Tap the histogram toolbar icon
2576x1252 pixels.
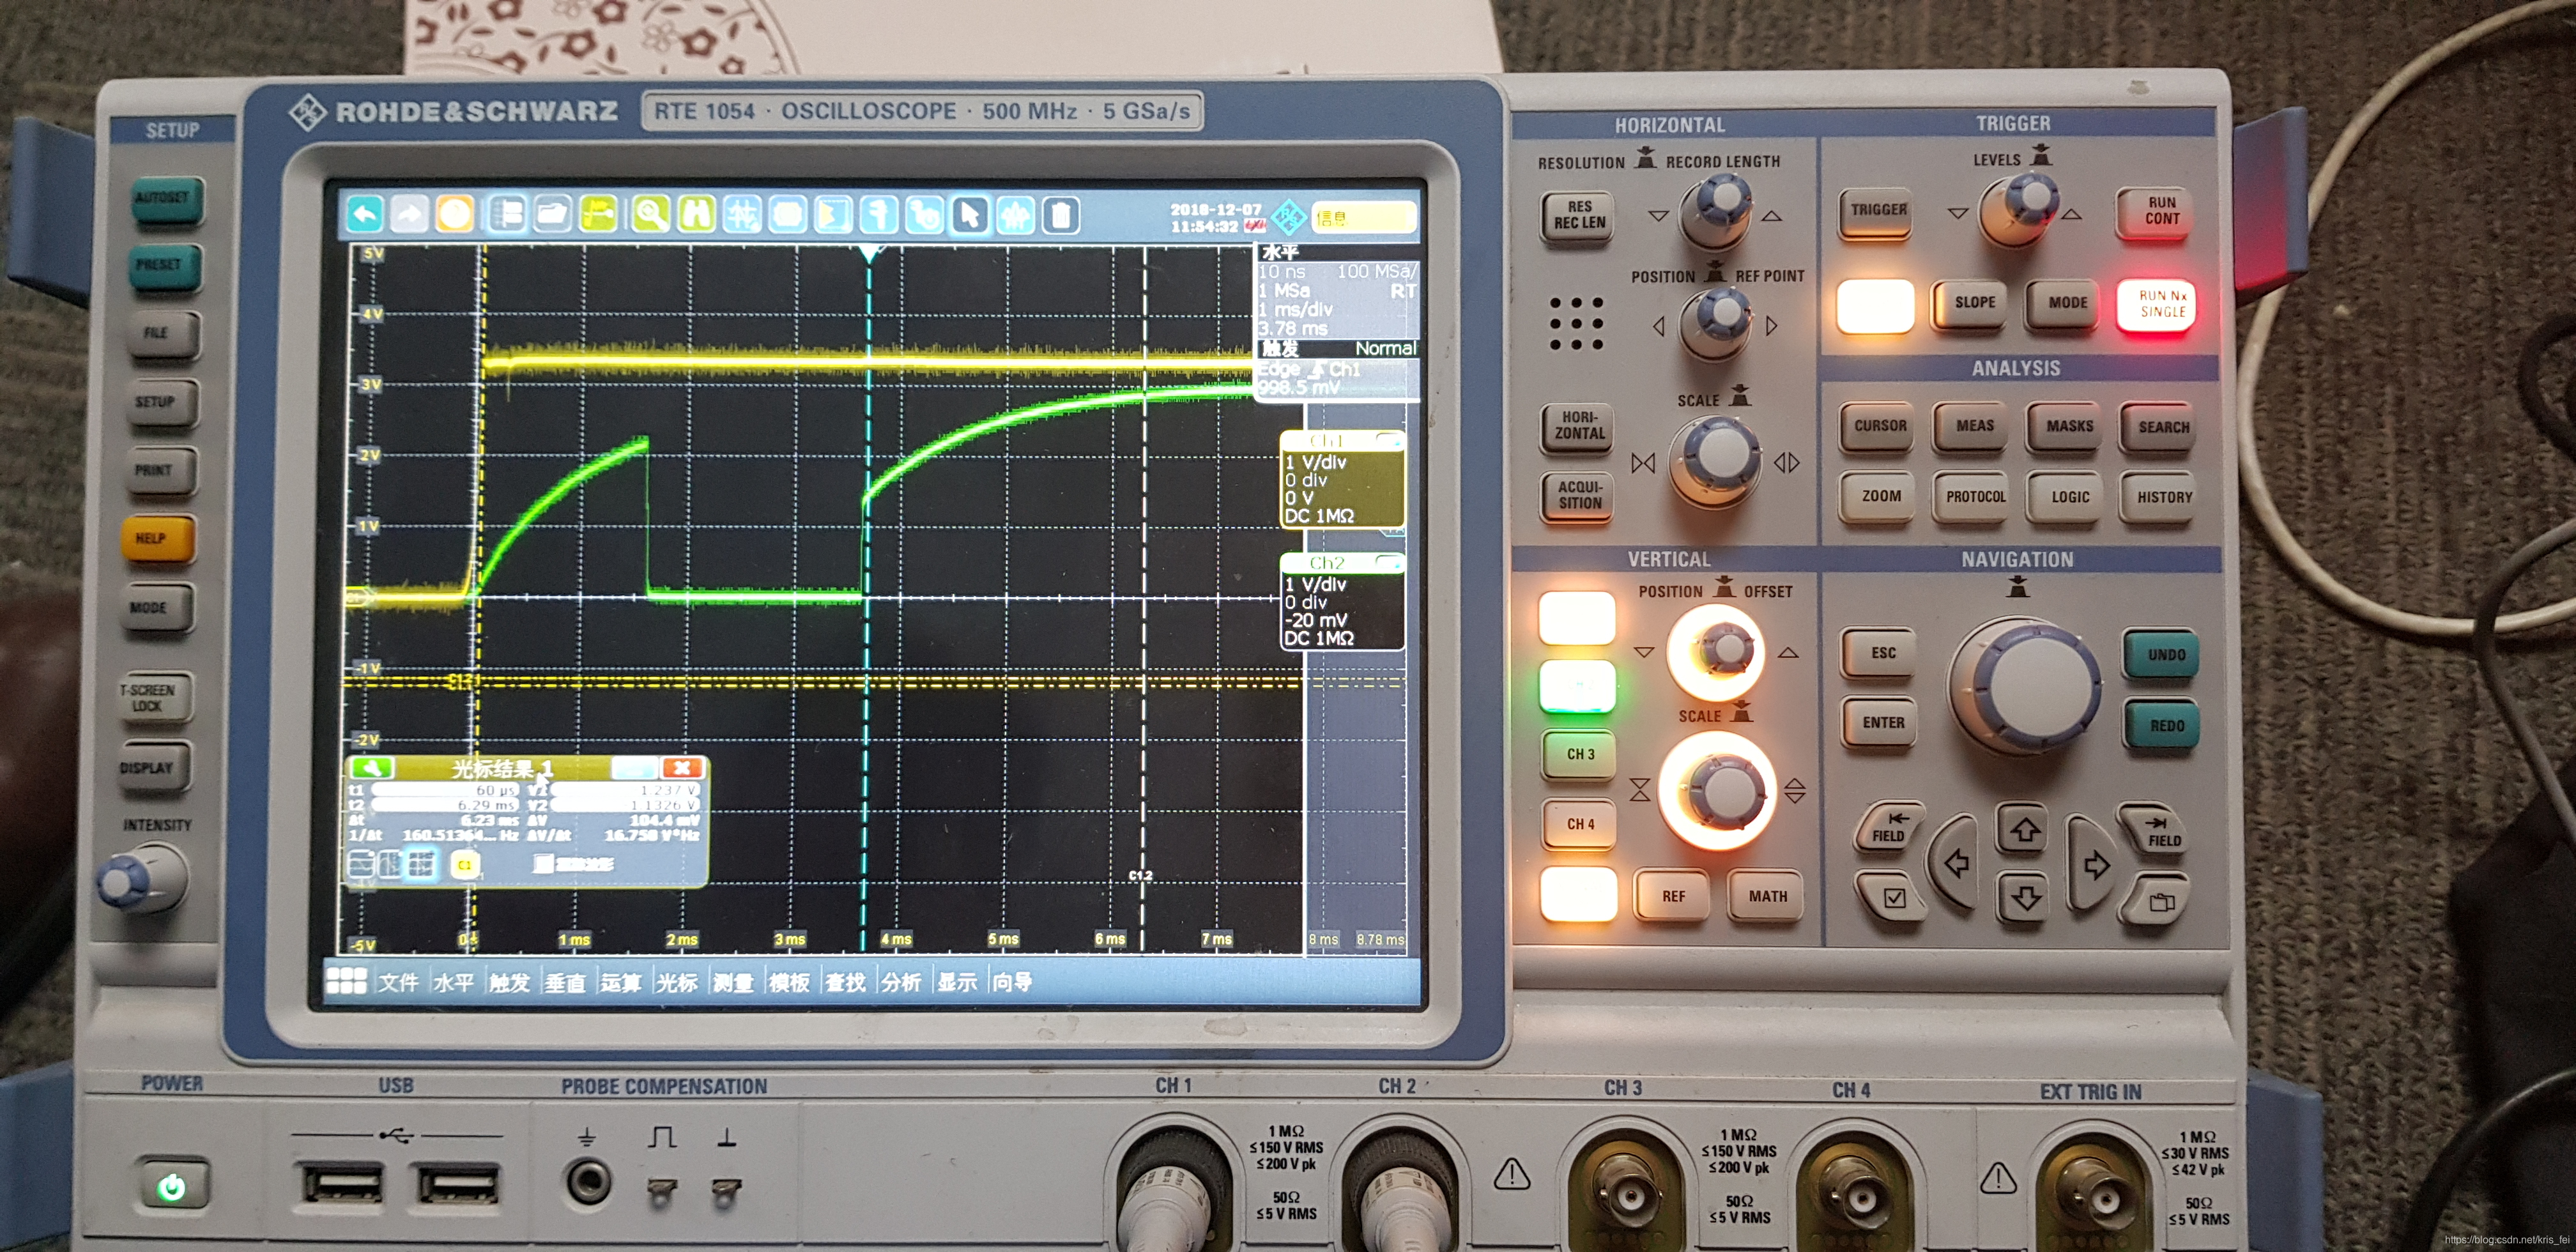[x=834, y=214]
